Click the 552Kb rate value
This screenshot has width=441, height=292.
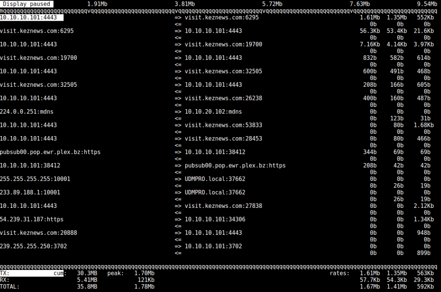[425, 18]
